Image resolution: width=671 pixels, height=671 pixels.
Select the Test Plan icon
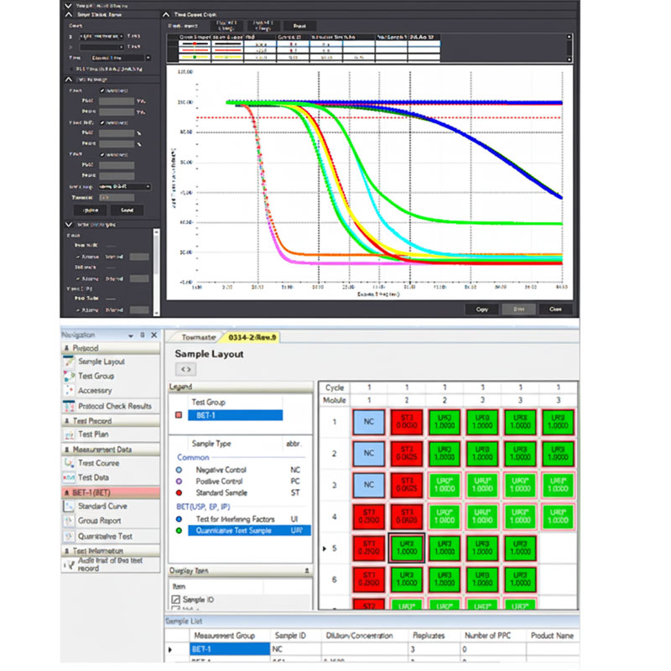(69, 434)
